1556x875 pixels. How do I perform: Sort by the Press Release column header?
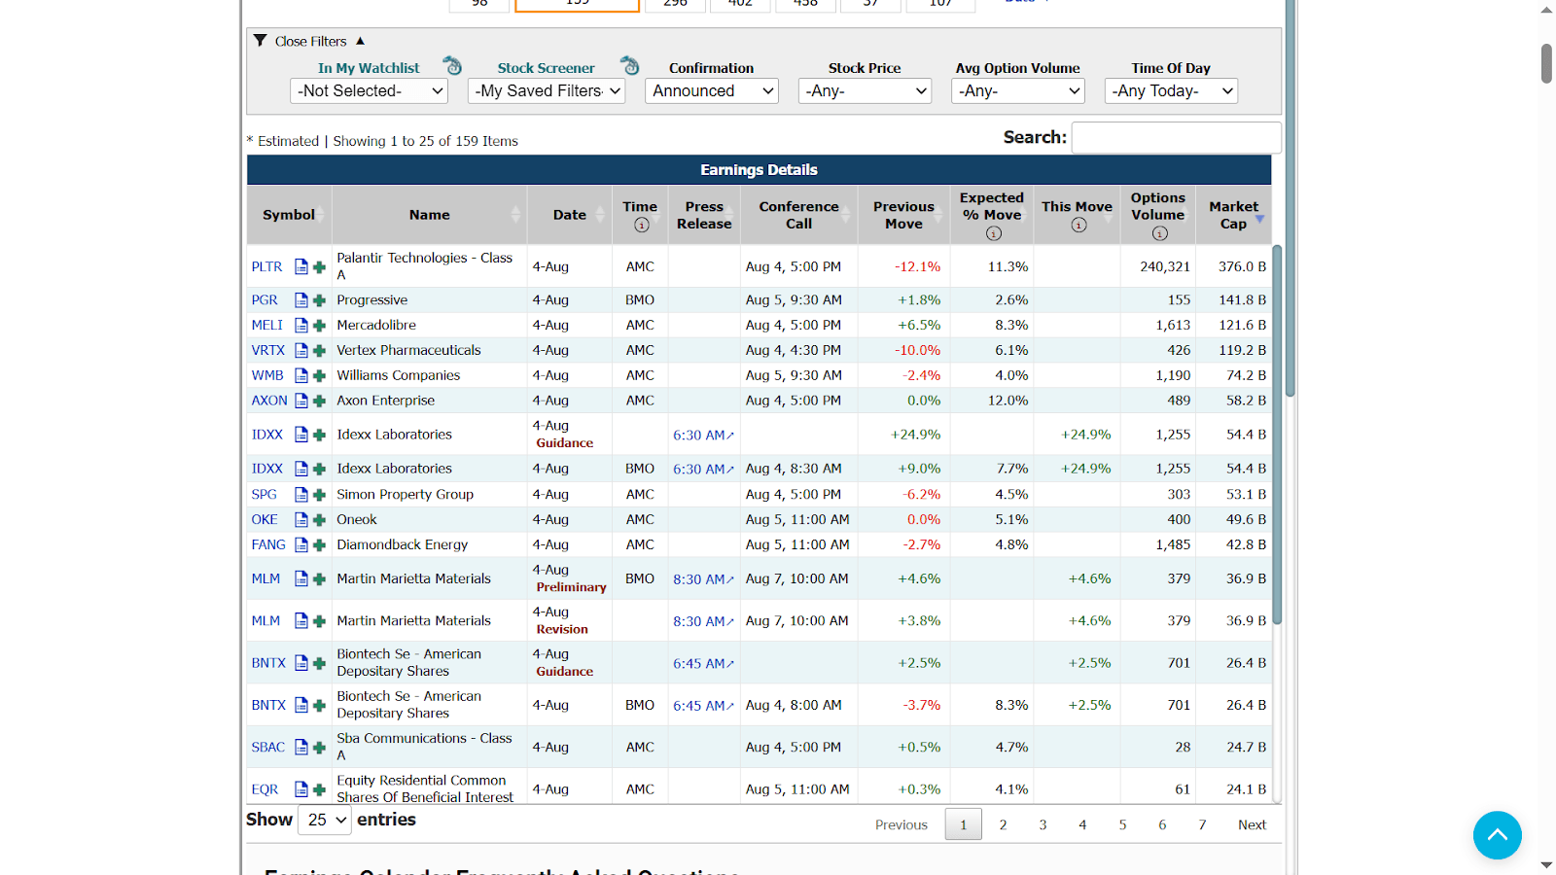704,215
